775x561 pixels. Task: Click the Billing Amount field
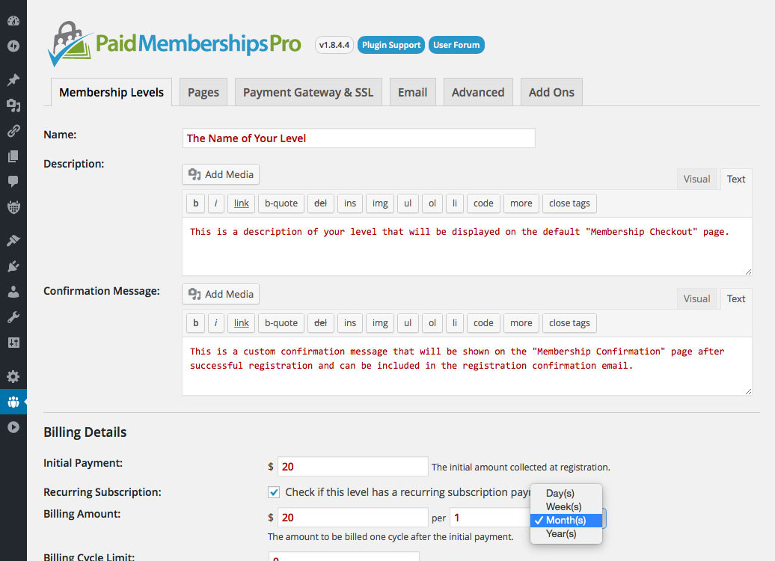353,518
